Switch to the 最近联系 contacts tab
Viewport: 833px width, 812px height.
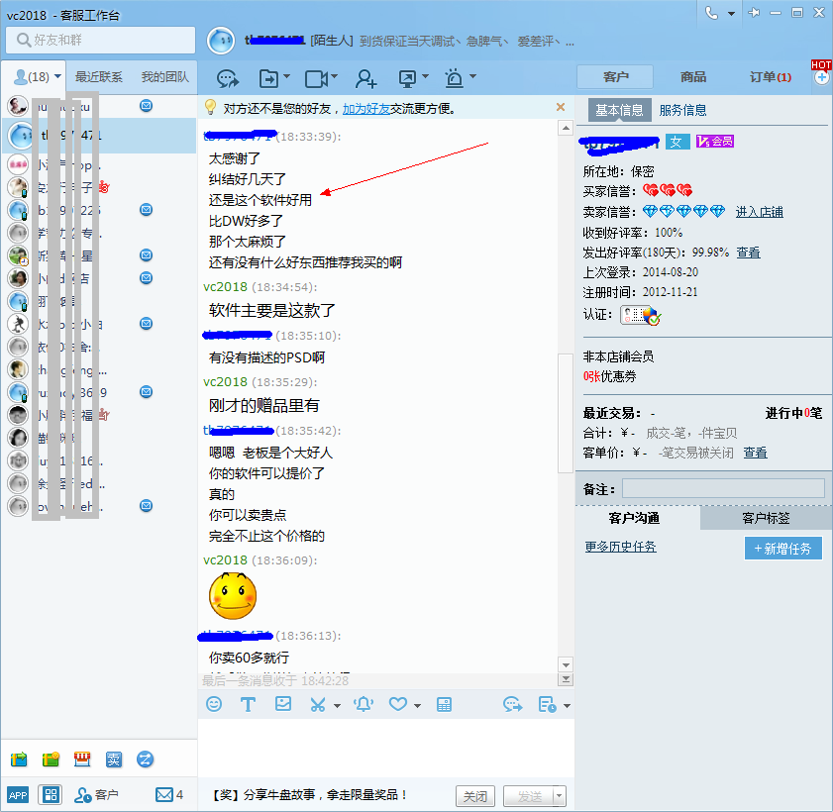[99, 77]
